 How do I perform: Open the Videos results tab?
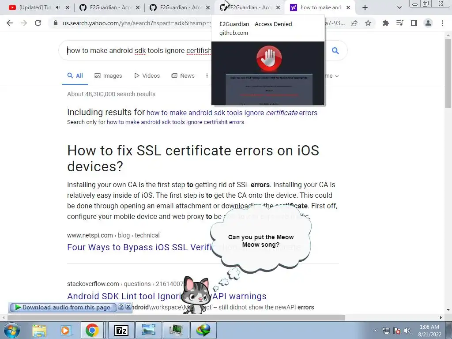[x=147, y=75]
